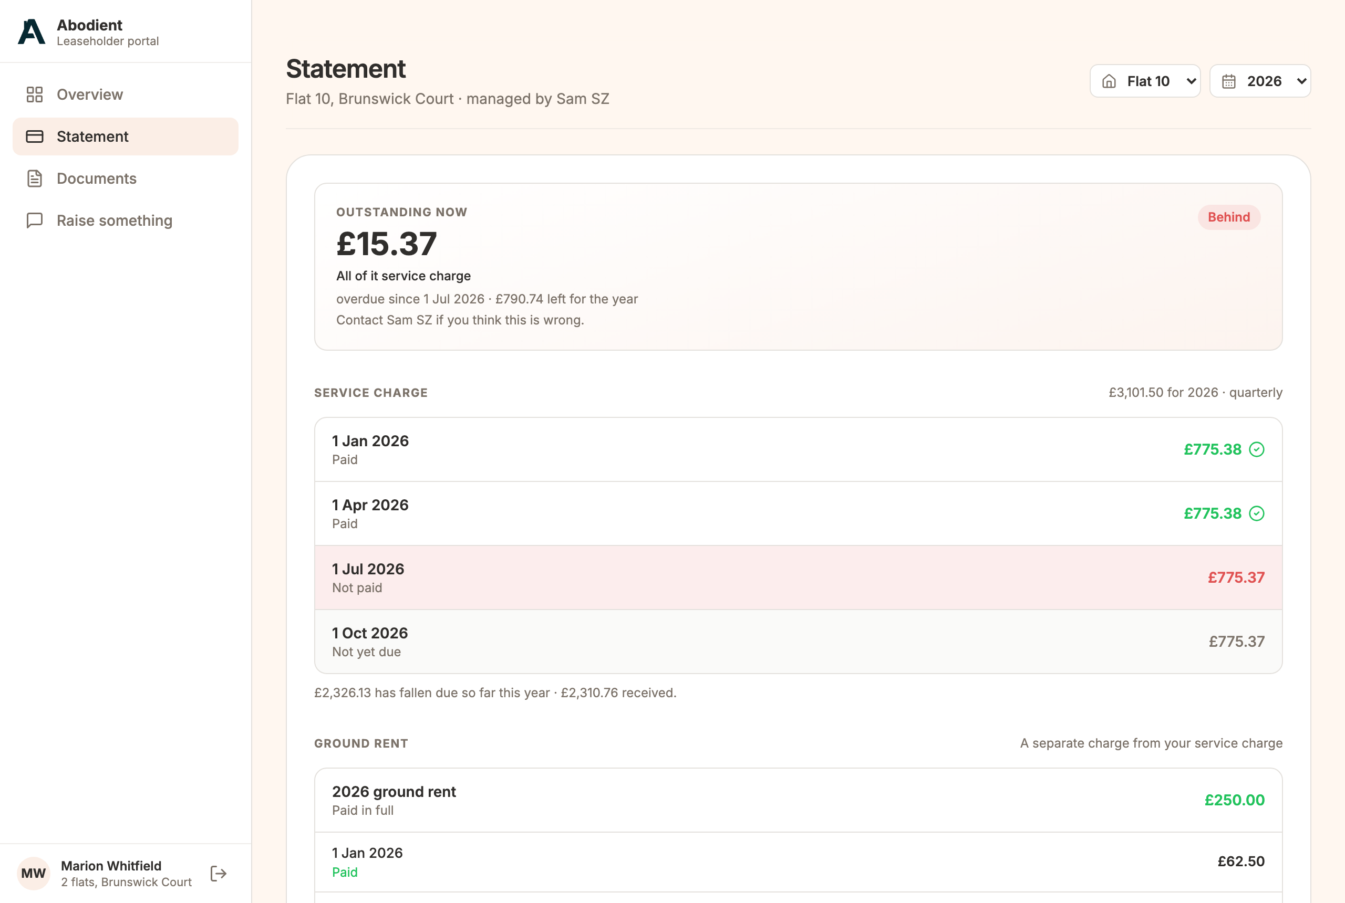
Task: Click the Overview grid icon
Action: [x=35, y=94]
